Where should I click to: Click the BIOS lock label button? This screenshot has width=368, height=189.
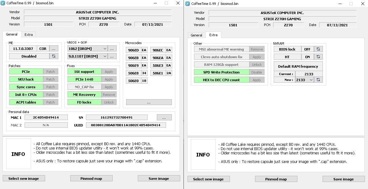287,49
